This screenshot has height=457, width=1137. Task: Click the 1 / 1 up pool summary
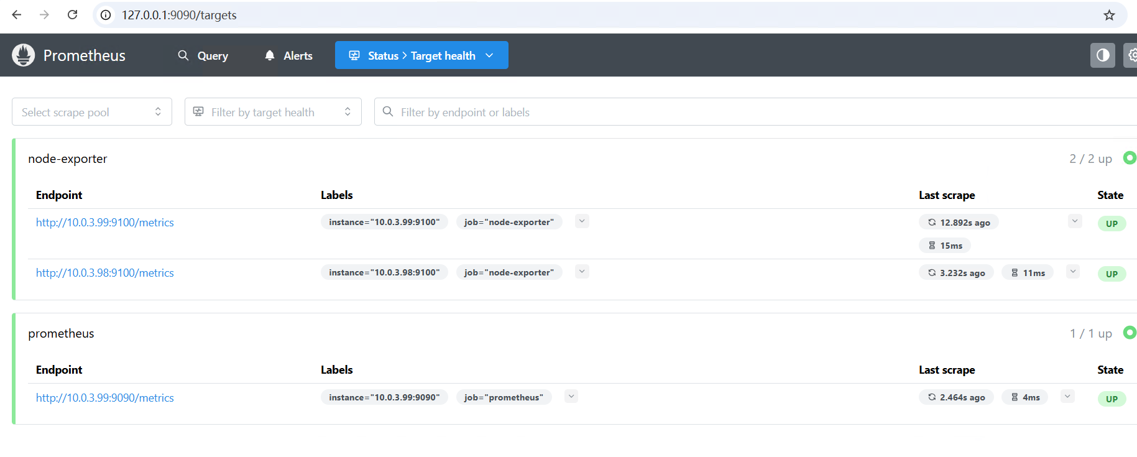click(x=1091, y=334)
